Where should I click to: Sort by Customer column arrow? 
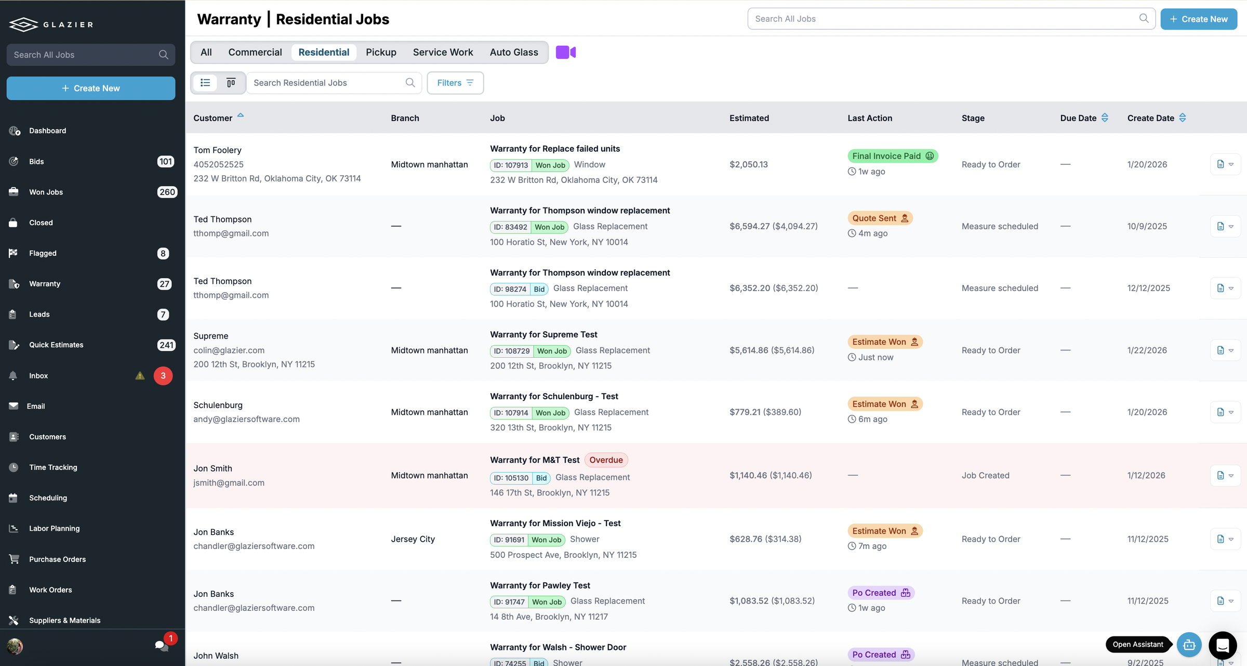tap(241, 115)
